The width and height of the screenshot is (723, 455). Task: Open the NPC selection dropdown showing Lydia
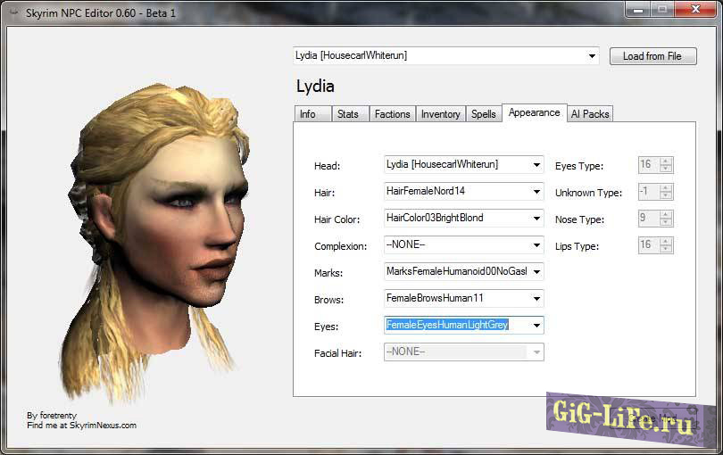coord(446,56)
